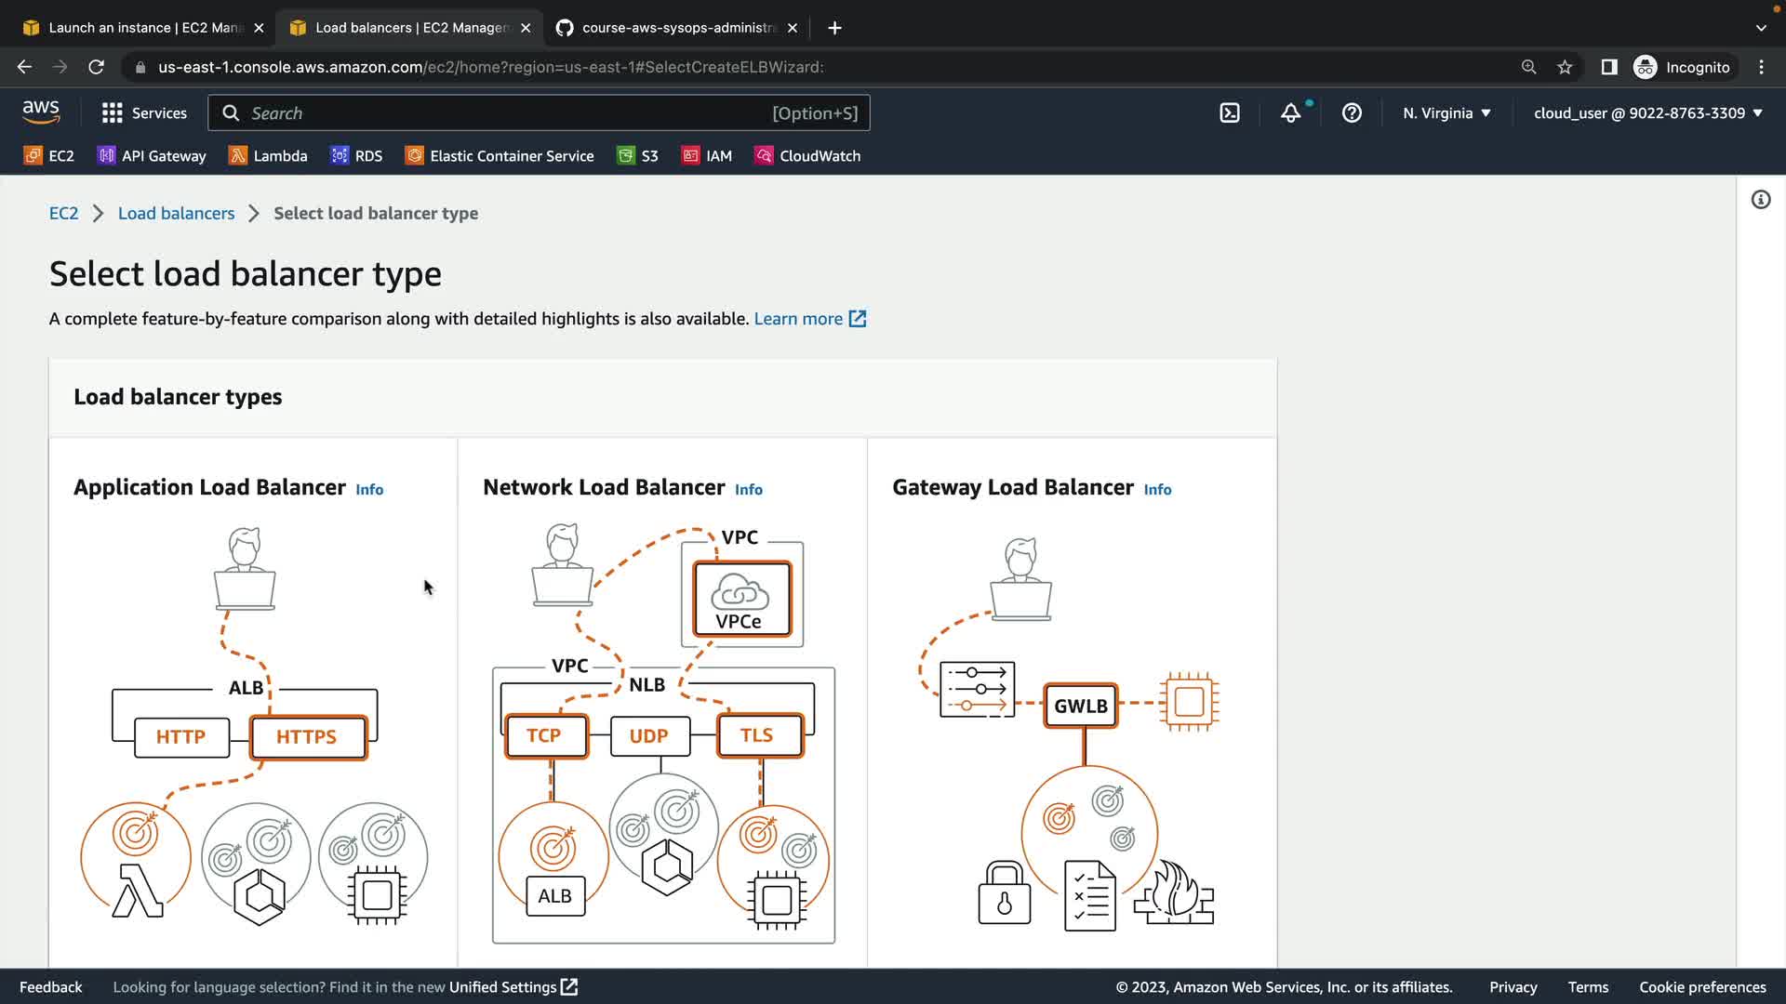Open the notifications bell
The height and width of the screenshot is (1004, 1786).
(1290, 113)
